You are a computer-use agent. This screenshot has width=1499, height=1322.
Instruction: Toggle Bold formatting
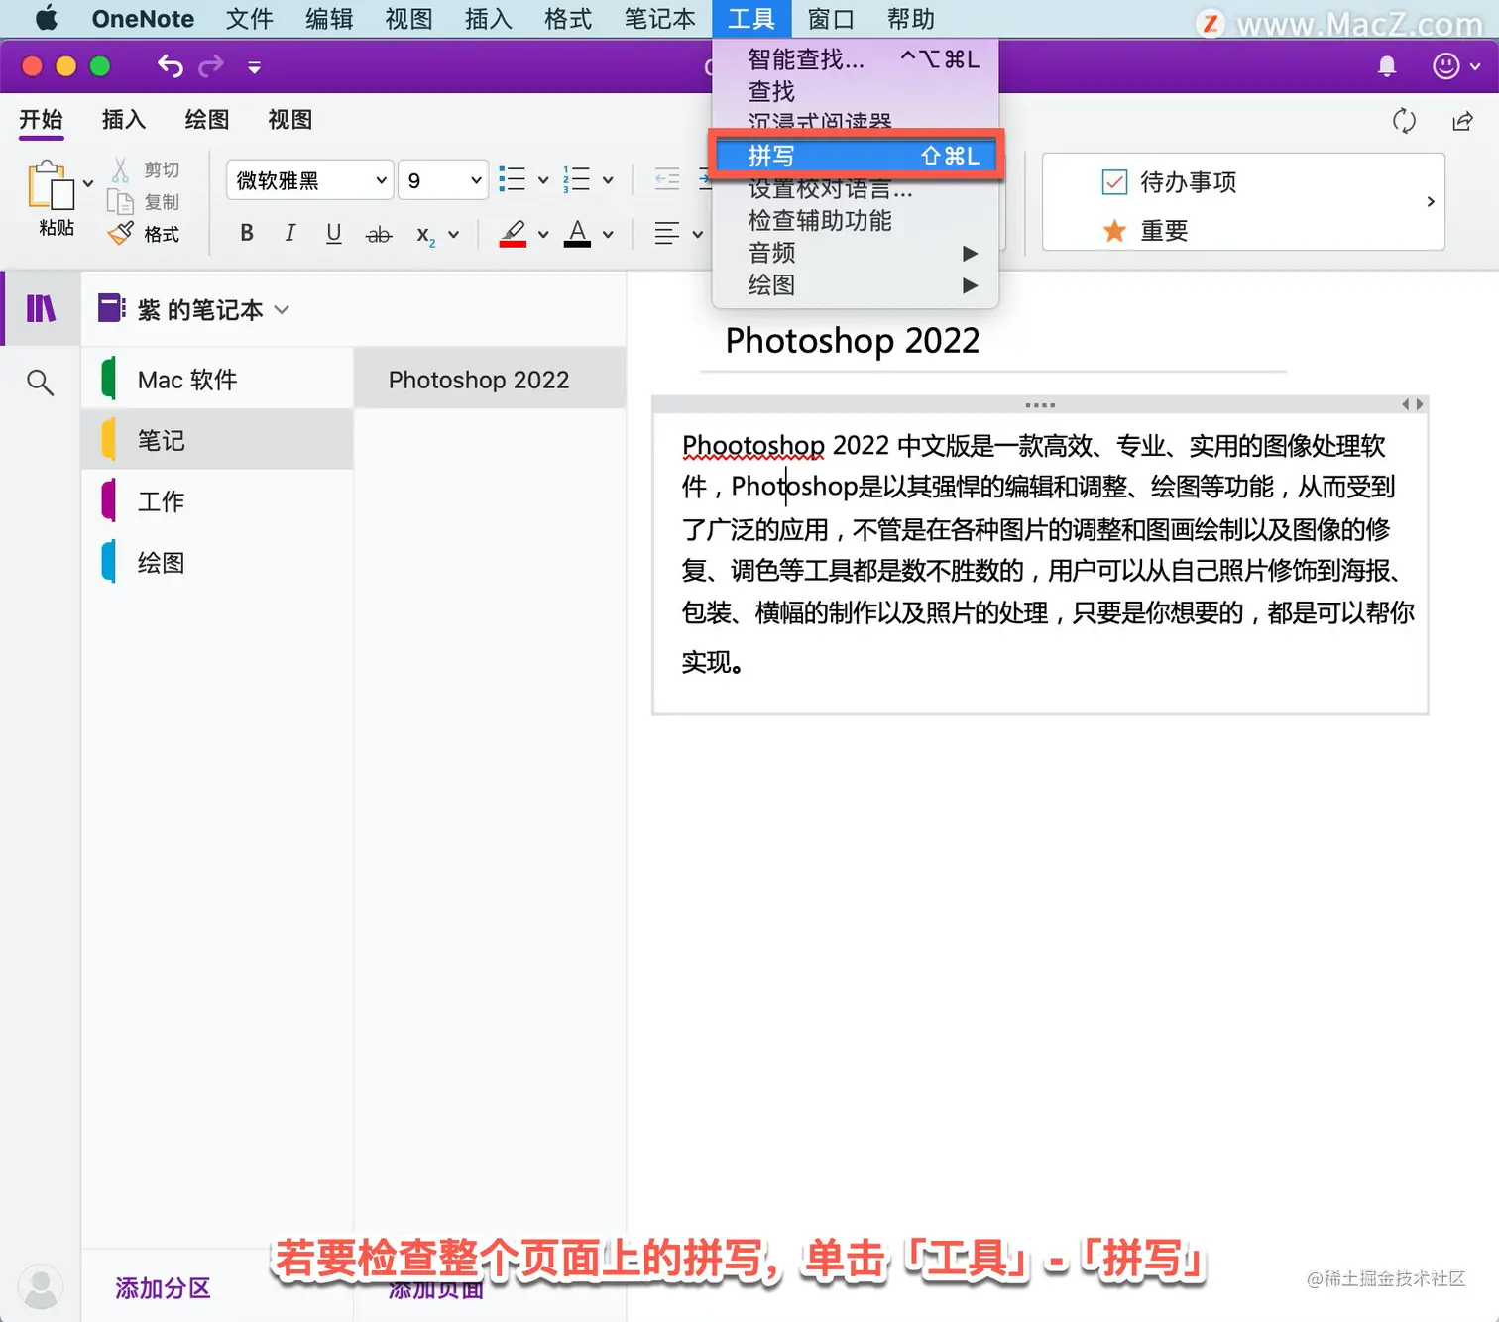(247, 233)
